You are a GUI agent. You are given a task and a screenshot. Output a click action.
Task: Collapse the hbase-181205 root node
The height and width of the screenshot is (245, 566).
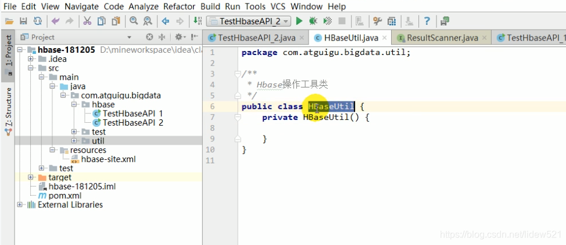pos(20,50)
